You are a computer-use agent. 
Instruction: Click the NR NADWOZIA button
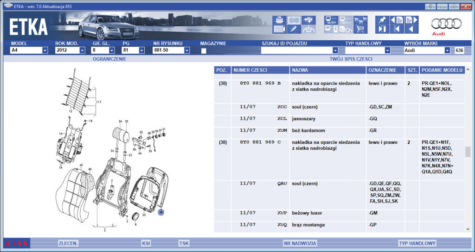[300, 243]
